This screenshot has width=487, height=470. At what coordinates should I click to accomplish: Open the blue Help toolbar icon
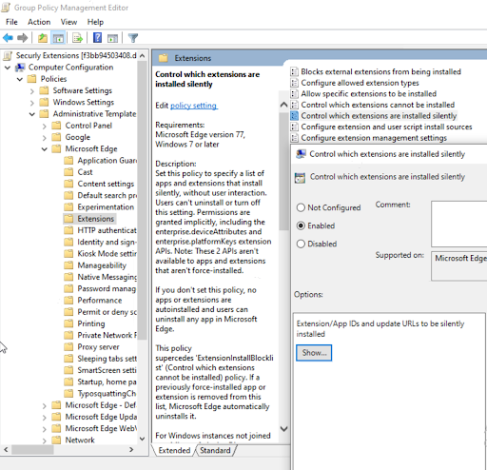coord(97,38)
